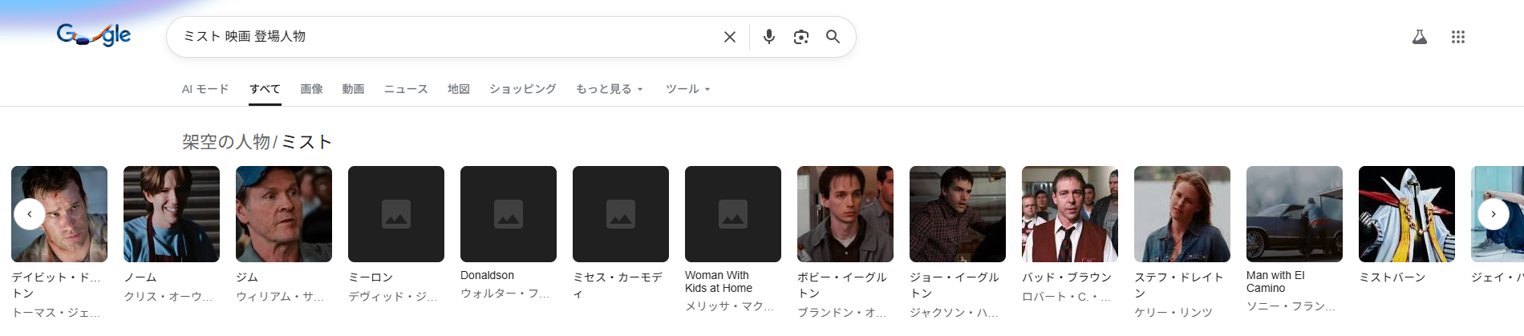The image size is (1524, 336).
Task: Click into the search input field
Action: [x=441, y=37]
